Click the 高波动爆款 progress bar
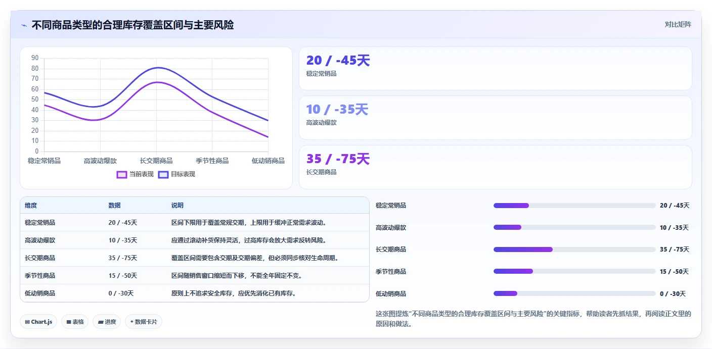Image resolution: width=712 pixels, height=349 pixels. tap(574, 227)
